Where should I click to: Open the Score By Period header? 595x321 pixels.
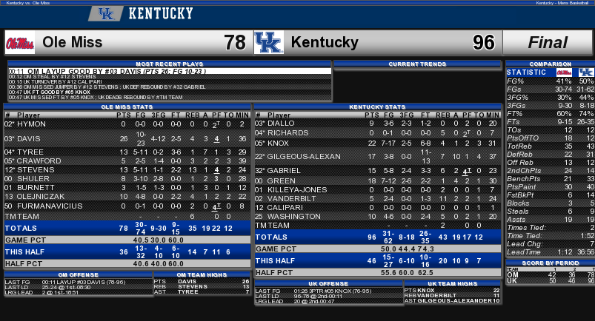pyautogui.click(x=551, y=263)
